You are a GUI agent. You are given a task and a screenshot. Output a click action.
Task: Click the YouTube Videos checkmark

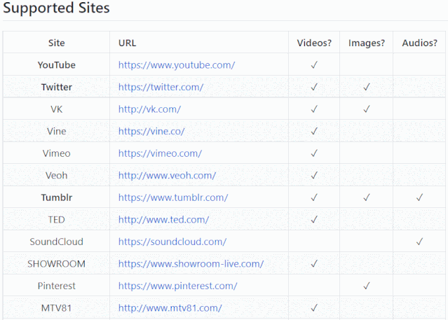(x=314, y=65)
